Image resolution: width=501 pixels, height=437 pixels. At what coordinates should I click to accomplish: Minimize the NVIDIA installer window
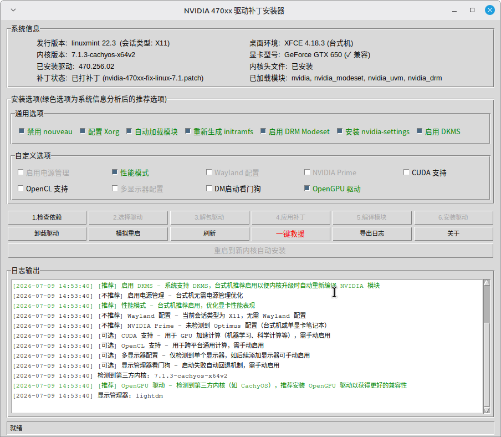[454, 11]
